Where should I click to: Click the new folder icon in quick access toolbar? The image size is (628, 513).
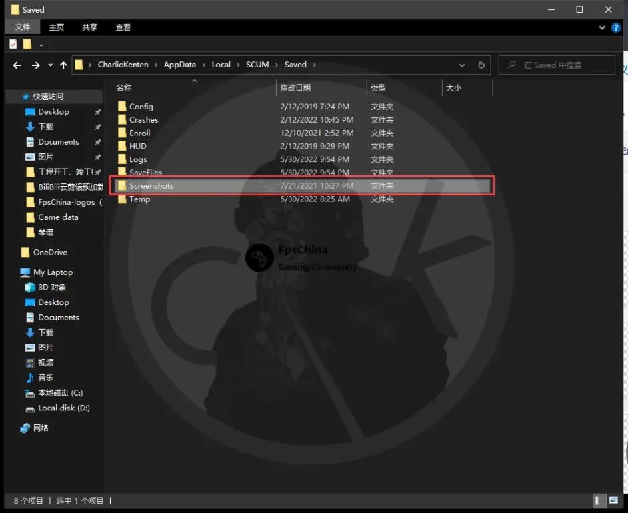click(x=27, y=44)
